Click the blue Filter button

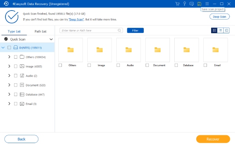coord(136,30)
